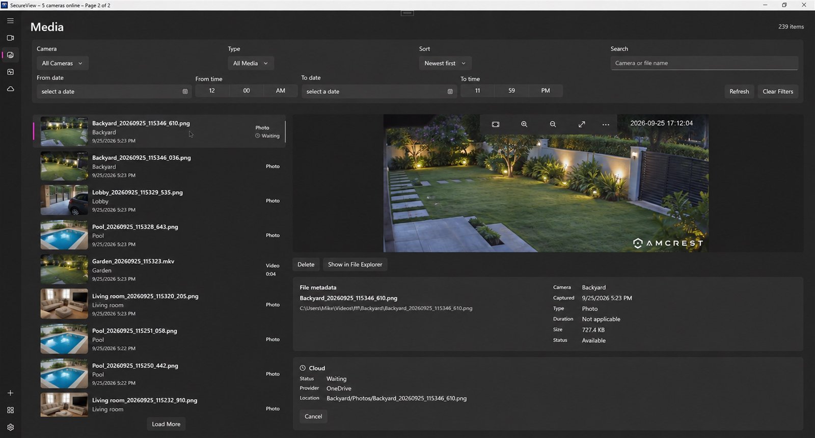Click the Available status value

[594, 341]
